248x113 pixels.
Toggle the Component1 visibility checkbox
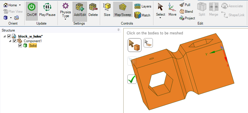click(x=15, y=41)
